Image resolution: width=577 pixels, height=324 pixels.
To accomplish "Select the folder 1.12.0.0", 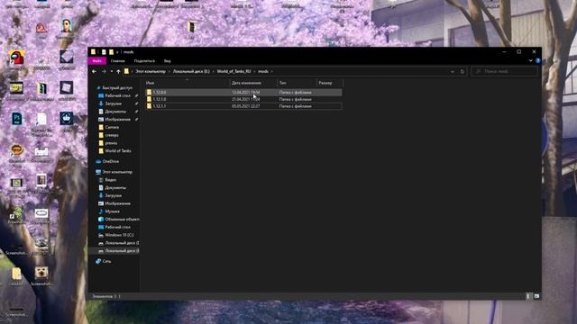I will click(x=243, y=92).
